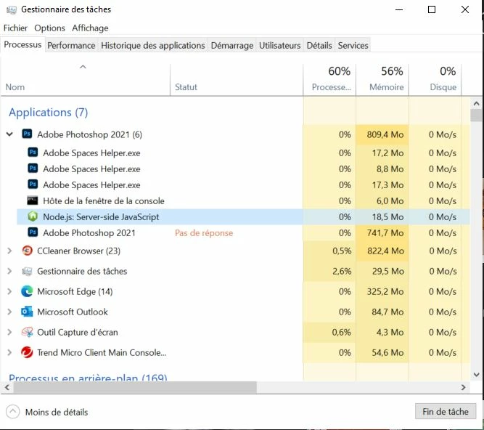Expand the Microsoft Outlook process

coord(9,312)
